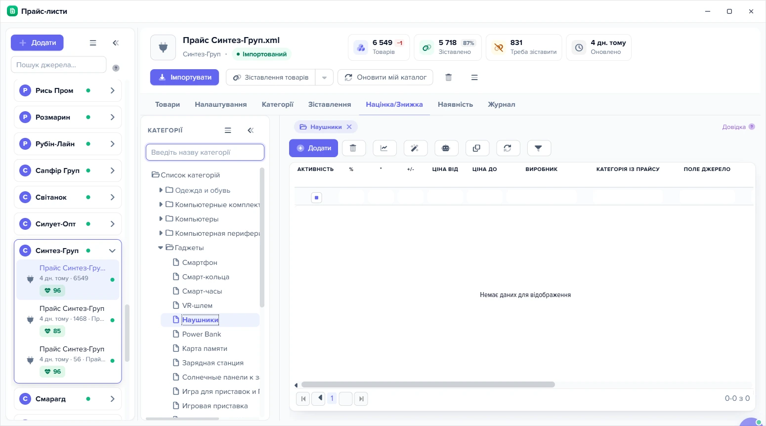Toggle the activity filter checkbox in table

317,198
